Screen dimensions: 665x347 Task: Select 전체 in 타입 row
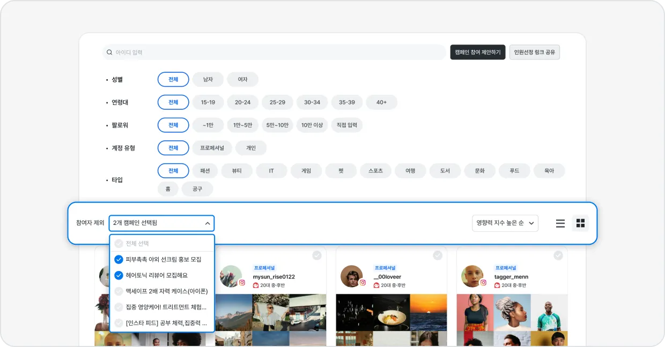173,171
